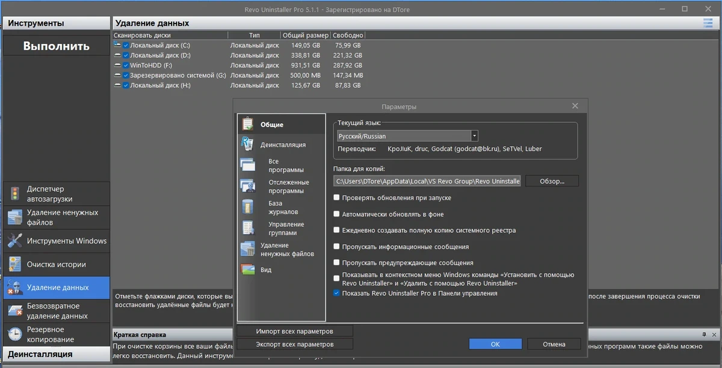Open the Вид settings page
The height and width of the screenshot is (368, 722).
[281, 270]
